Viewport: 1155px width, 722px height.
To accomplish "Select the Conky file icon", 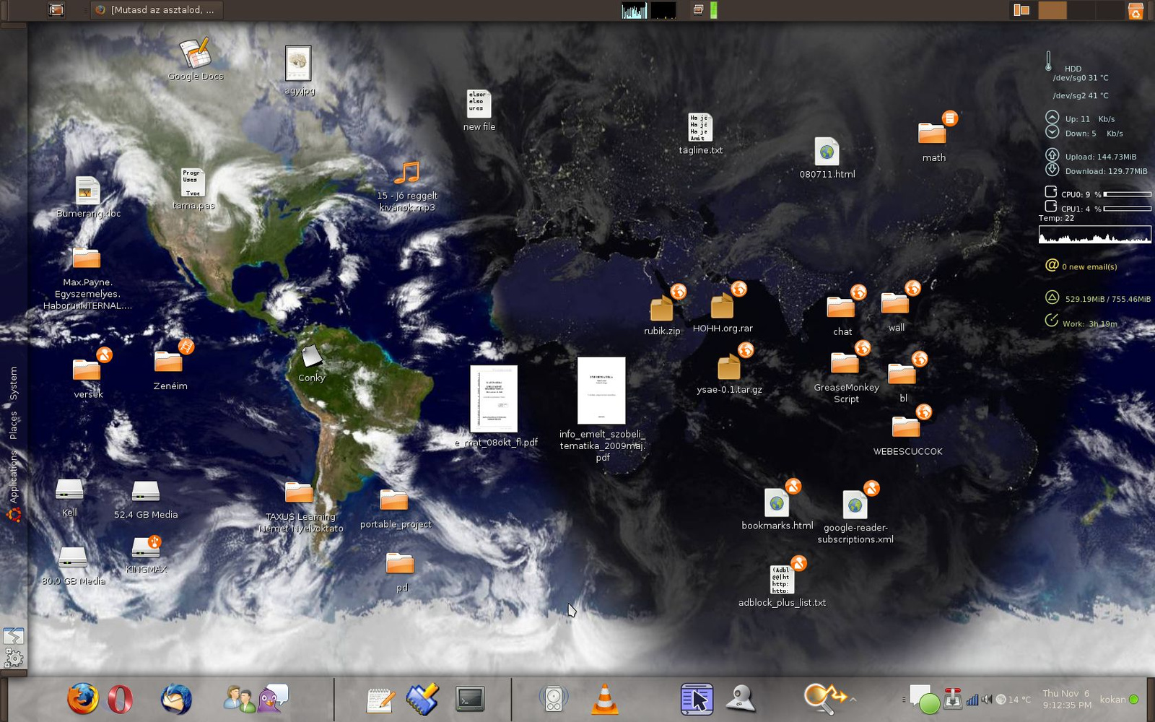I will coord(312,363).
